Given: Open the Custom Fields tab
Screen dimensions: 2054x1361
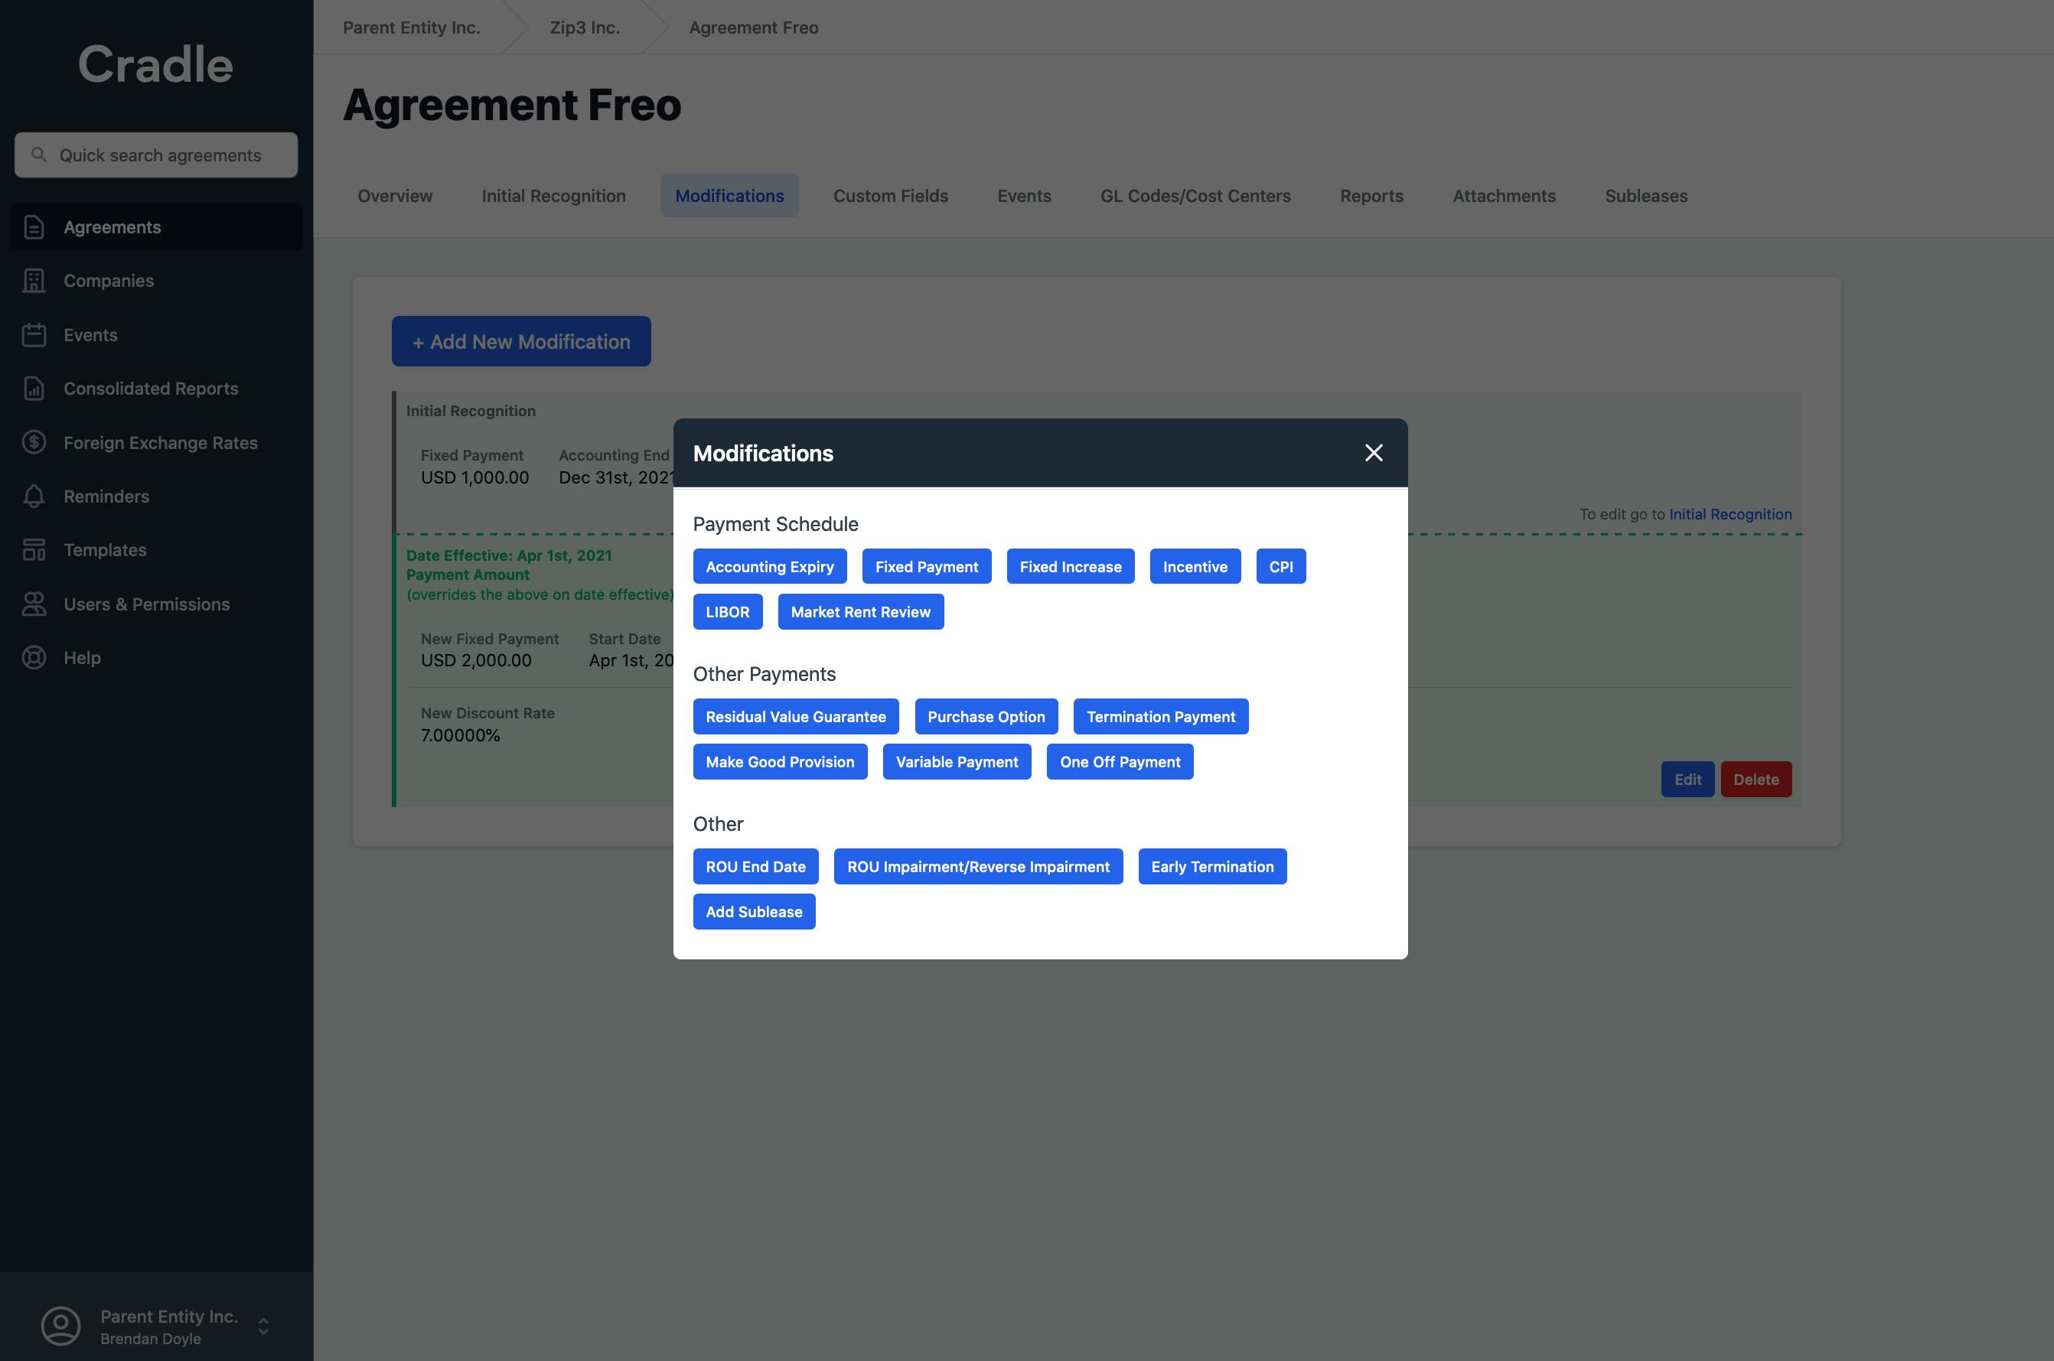Looking at the screenshot, I should 891,195.
